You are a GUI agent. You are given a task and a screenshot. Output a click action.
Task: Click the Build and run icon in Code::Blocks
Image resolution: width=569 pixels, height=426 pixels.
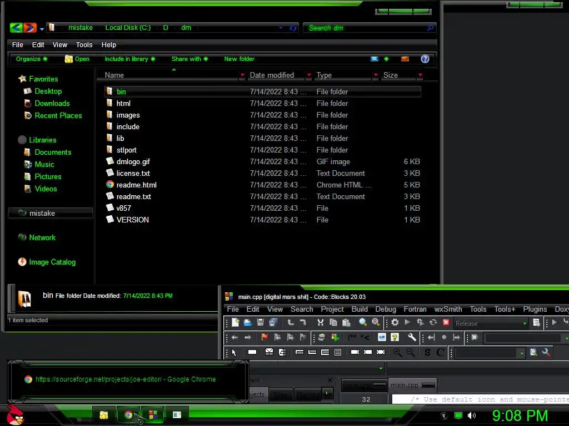pyautogui.click(x=420, y=322)
